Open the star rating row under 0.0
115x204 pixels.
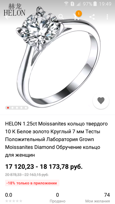pos(14,201)
